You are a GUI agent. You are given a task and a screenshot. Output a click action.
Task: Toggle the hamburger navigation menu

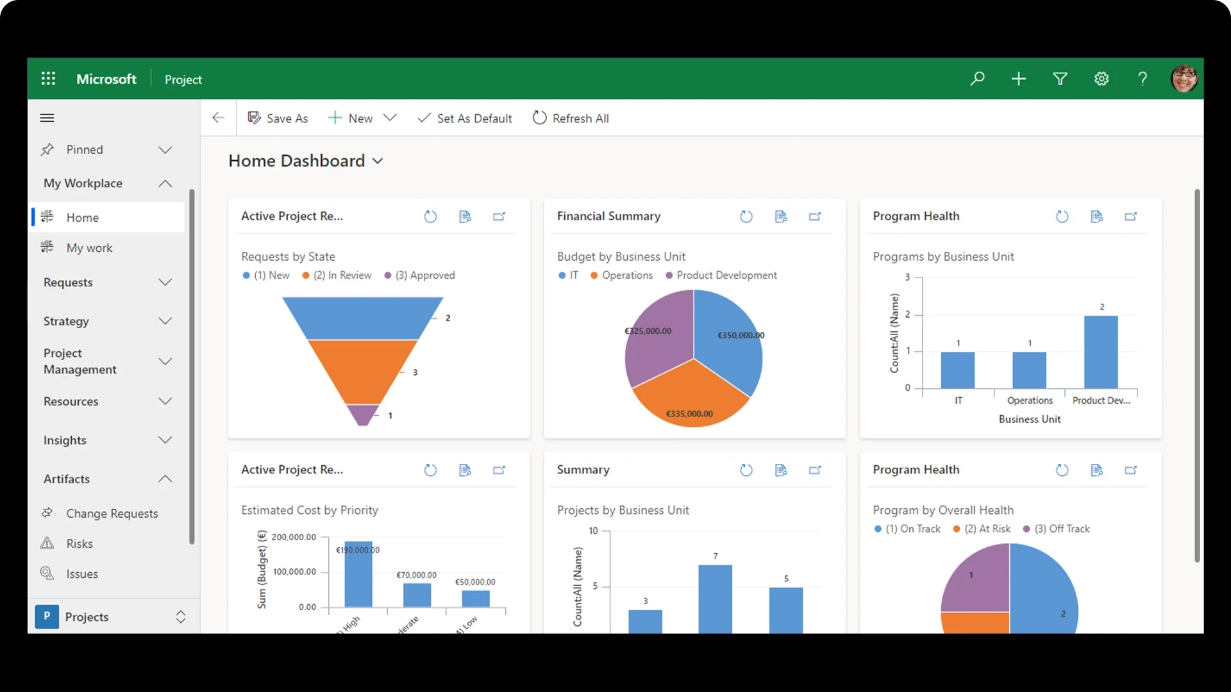tap(47, 118)
